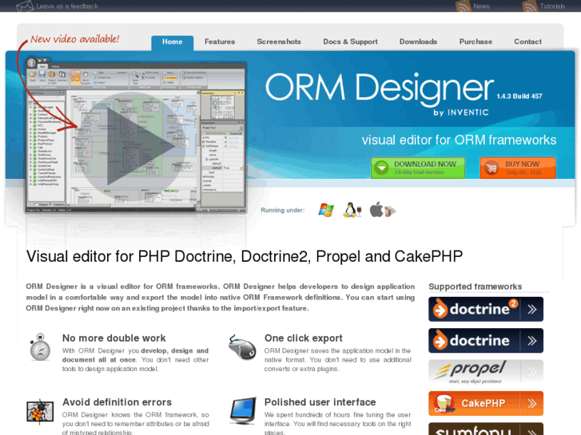Open the Screenshots tab

pos(279,42)
